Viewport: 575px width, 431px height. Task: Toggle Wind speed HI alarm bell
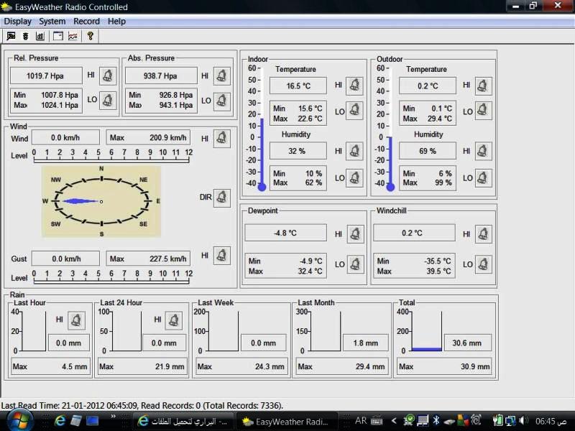(x=221, y=138)
